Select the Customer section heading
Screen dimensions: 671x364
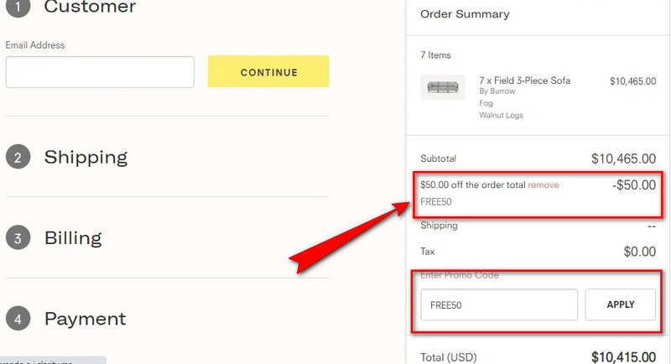[90, 8]
